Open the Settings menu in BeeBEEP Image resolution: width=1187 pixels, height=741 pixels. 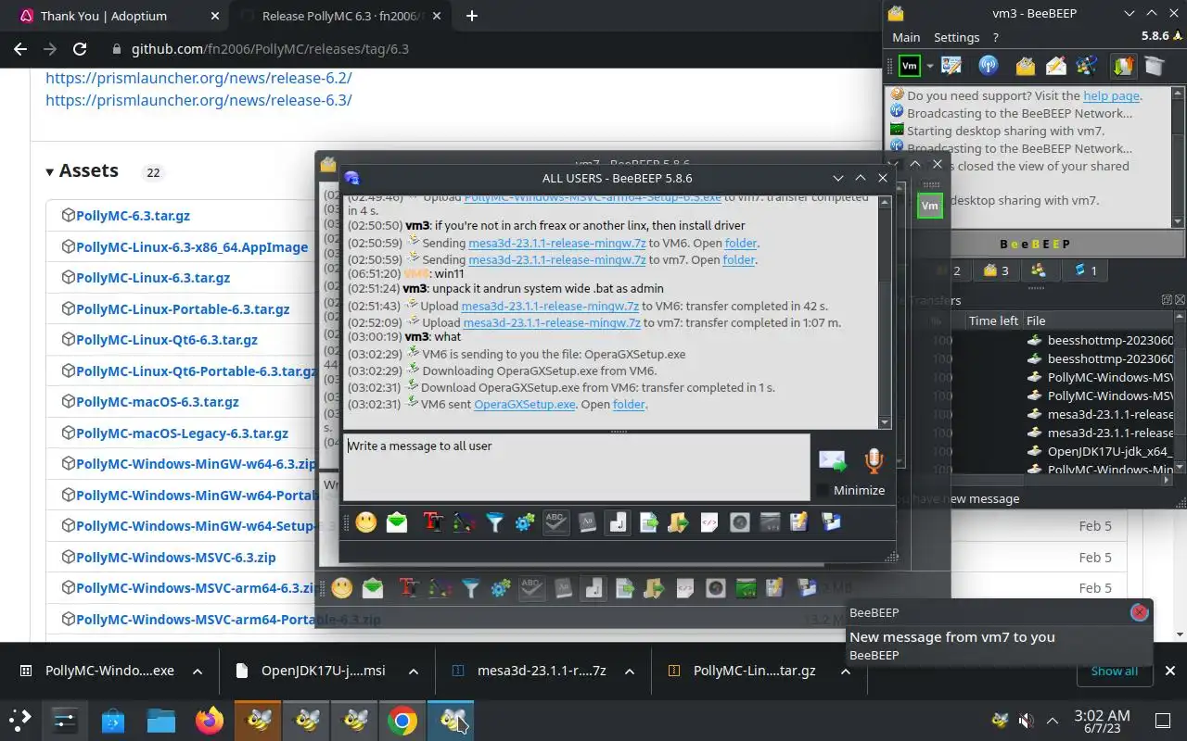point(956,37)
